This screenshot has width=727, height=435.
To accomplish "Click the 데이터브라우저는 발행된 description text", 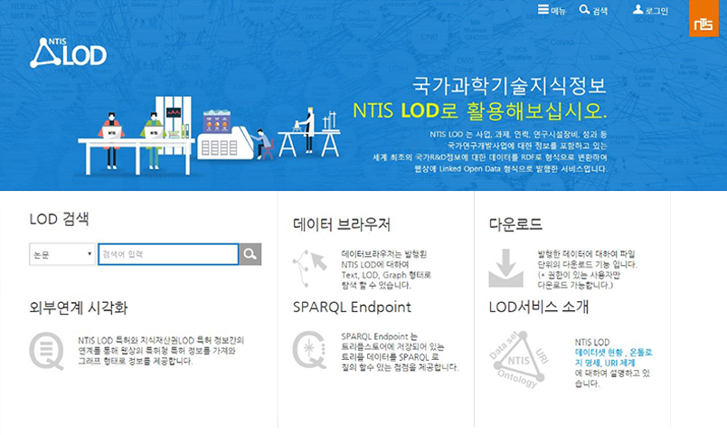I will pyautogui.click(x=386, y=270).
